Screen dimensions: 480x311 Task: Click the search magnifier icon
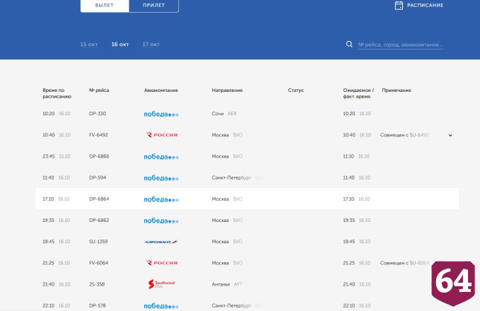[x=349, y=44]
